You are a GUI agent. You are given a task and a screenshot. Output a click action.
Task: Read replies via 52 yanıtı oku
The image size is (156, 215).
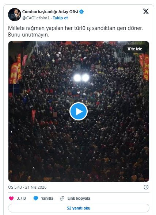79,208
